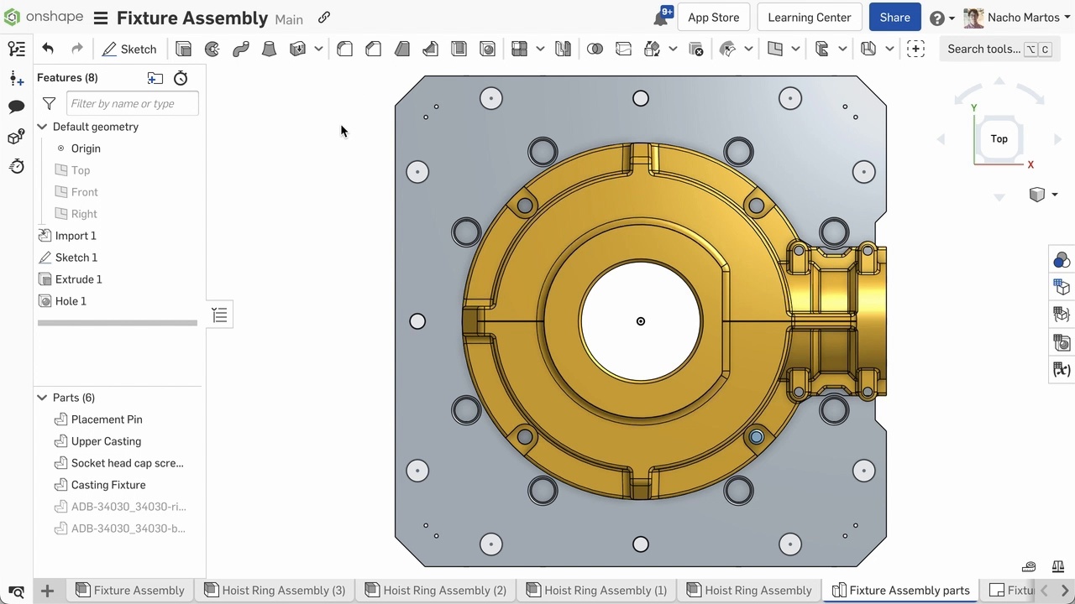
Task: Type in the Filter by name field
Action: pos(133,103)
